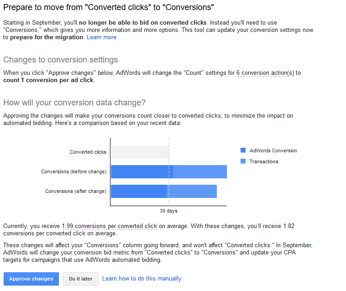Click the AdWords Conversion legend label
This screenshot has height=291, width=346.
click(273, 151)
